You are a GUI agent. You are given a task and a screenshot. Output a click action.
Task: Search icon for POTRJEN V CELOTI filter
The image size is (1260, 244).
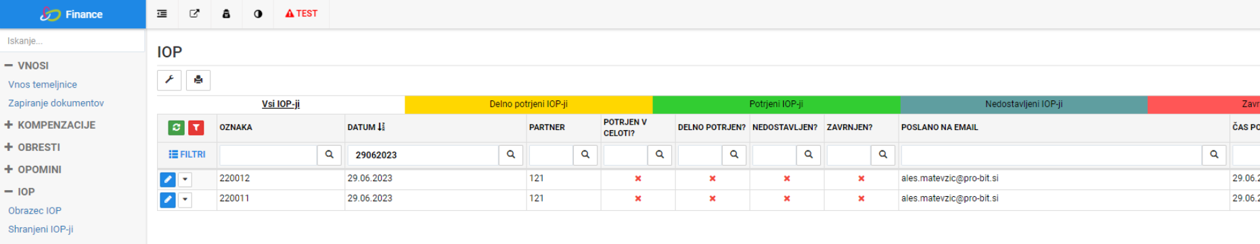click(660, 155)
